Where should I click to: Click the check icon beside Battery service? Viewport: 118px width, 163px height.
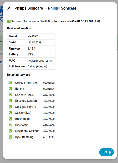coord(10,89)
